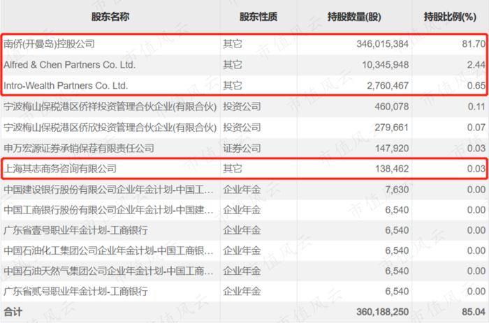
Task: Select 宁波梅山保税港区侨欣投资管理合伙企业 row name
Action: point(110,128)
